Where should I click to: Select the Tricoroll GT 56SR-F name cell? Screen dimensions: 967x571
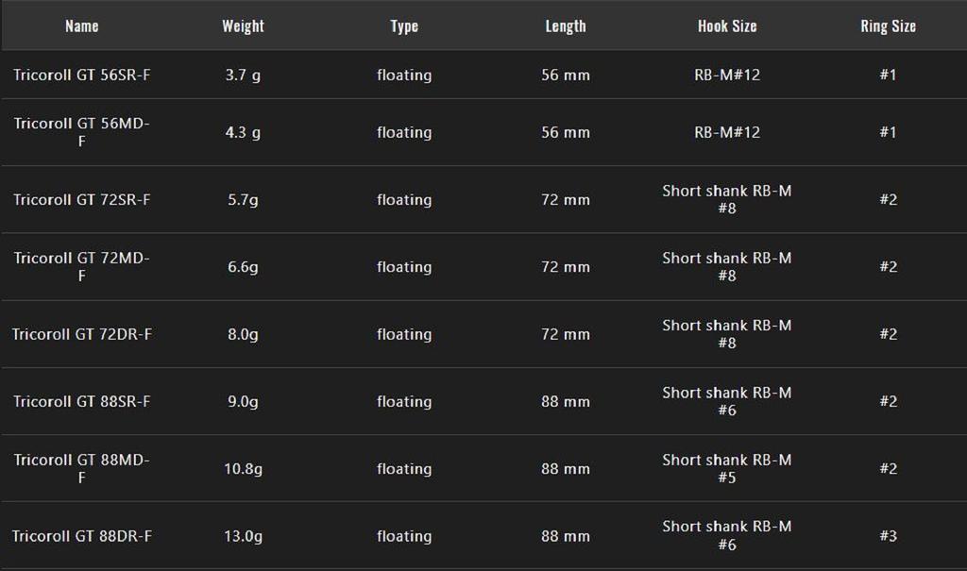[x=82, y=75]
